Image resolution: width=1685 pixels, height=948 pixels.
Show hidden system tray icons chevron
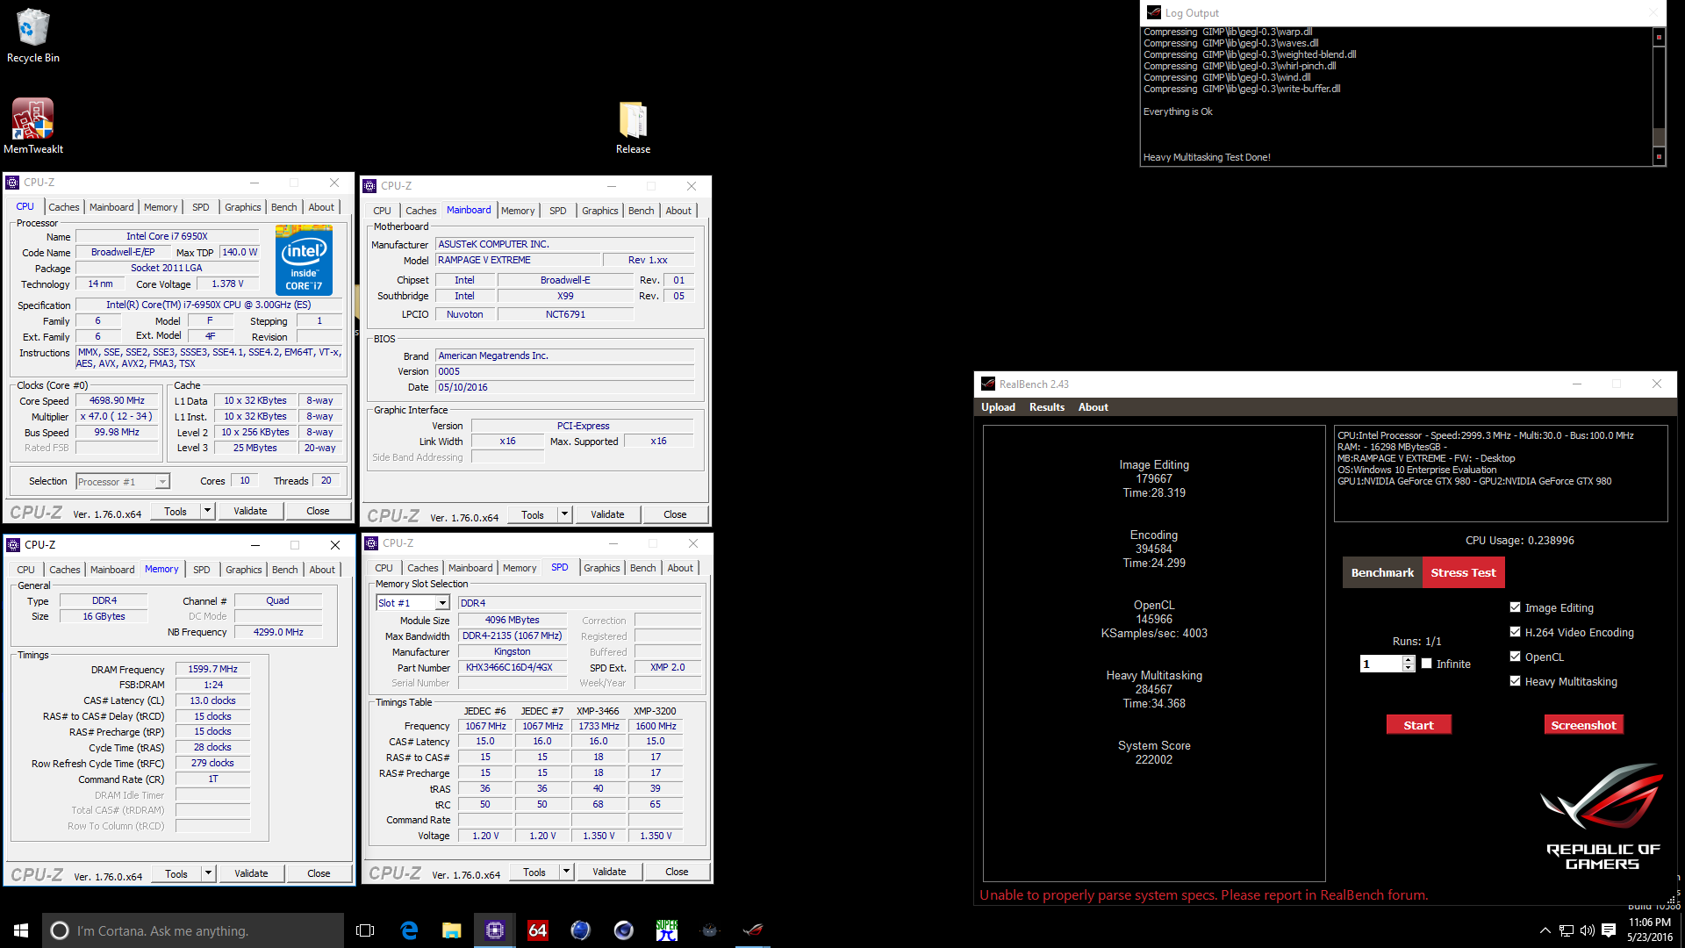click(x=1545, y=930)
